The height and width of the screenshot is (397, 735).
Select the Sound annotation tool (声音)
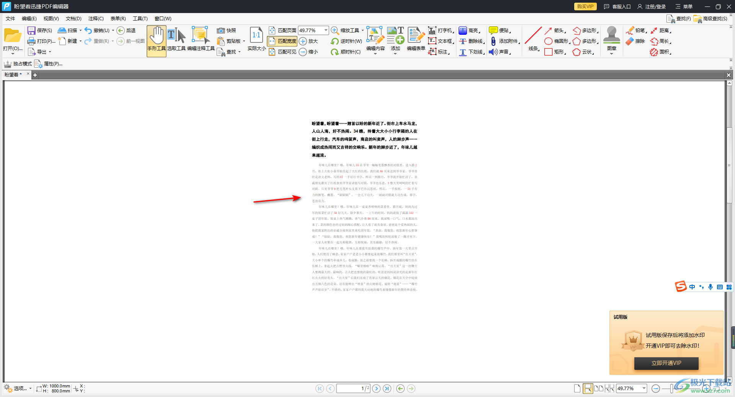(500, 52)
